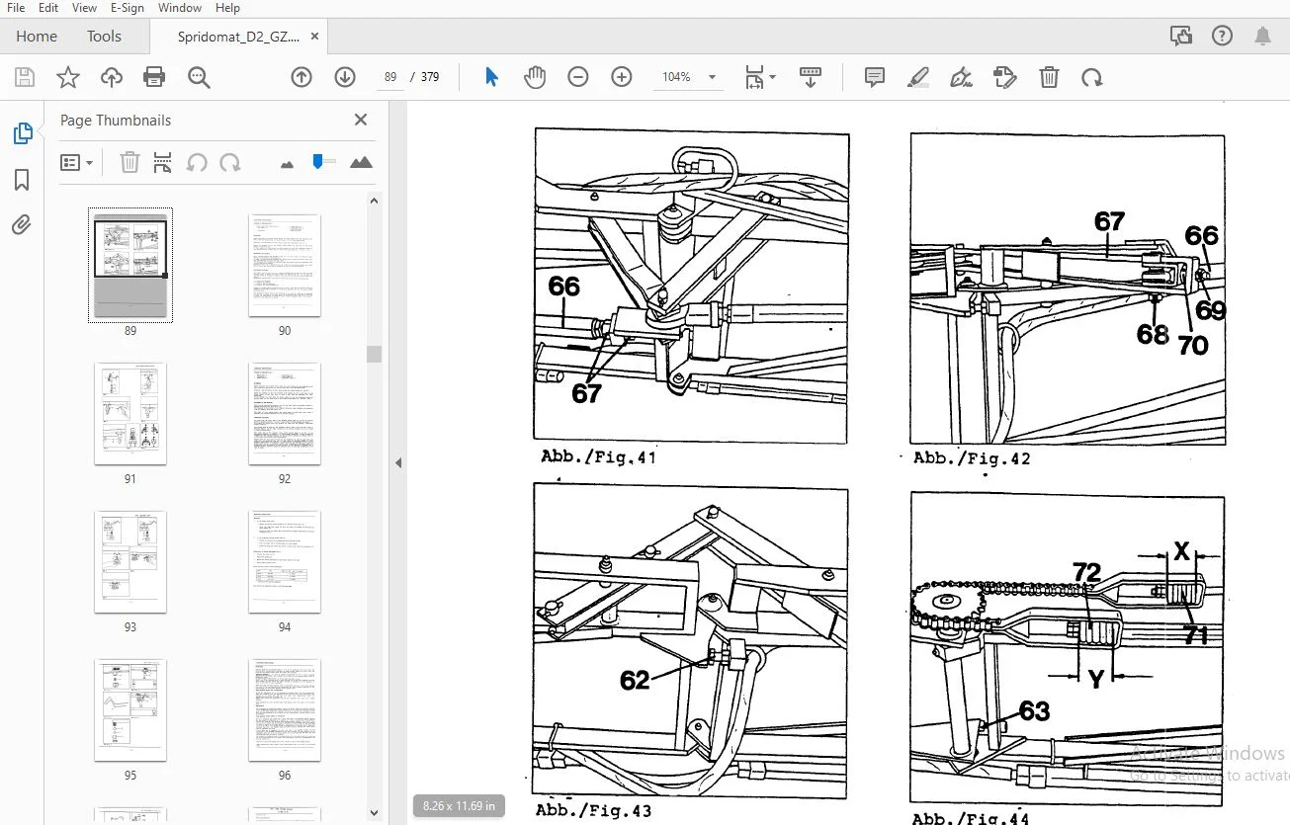Open the find text magnifier
1290x825 pixels.
click(199, 77)
